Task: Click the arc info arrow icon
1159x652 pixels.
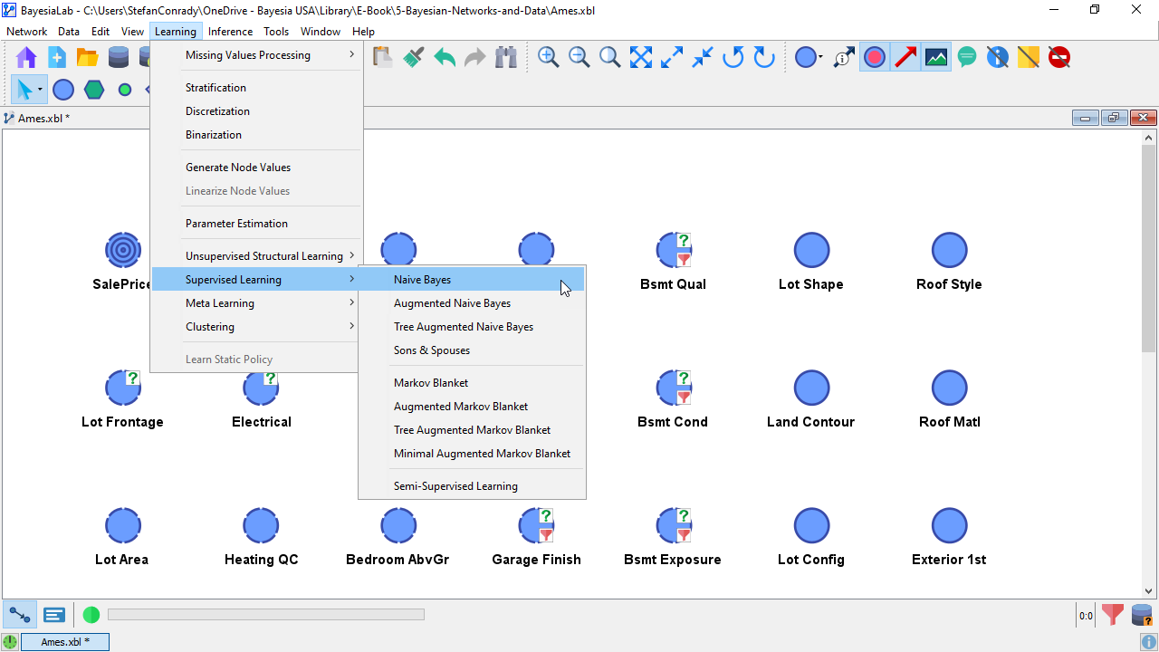Action: (x=844, y=58)
